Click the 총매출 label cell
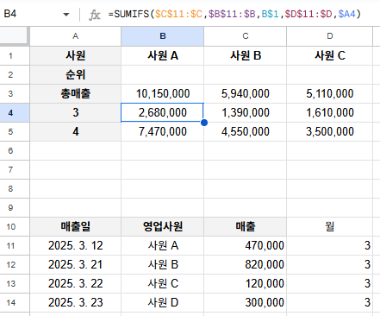380x316 pixels. [x=75, y=93]
